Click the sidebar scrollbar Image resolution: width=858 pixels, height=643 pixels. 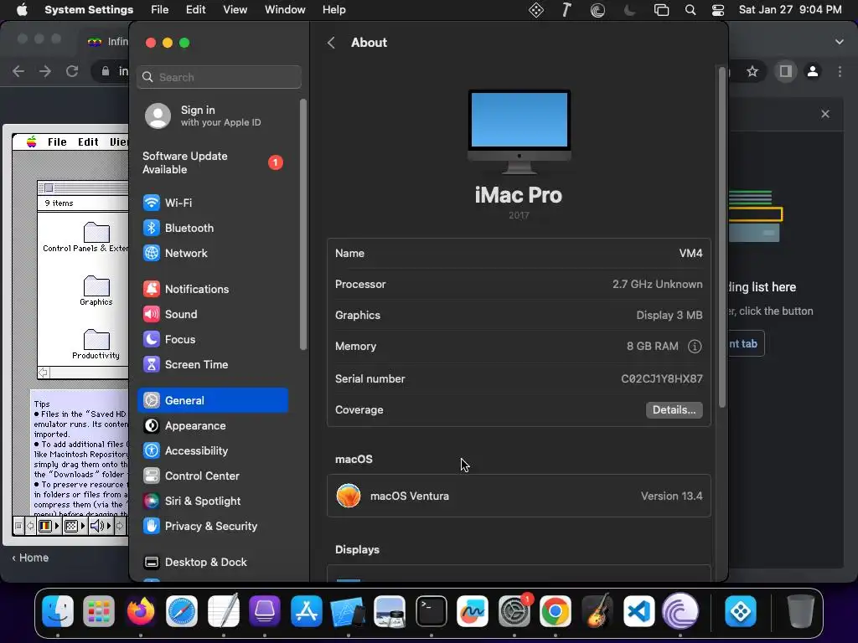(303, 224)
